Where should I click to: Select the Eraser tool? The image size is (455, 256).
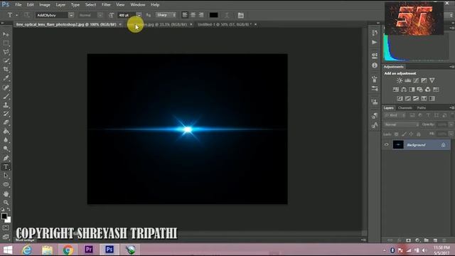(6, 122)
